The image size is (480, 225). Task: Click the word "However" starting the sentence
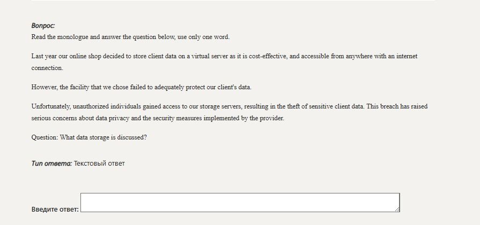[x=45, y=87]
